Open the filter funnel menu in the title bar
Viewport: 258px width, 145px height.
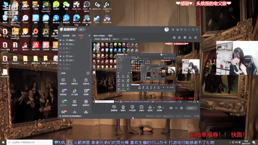[x=181, y=30]
